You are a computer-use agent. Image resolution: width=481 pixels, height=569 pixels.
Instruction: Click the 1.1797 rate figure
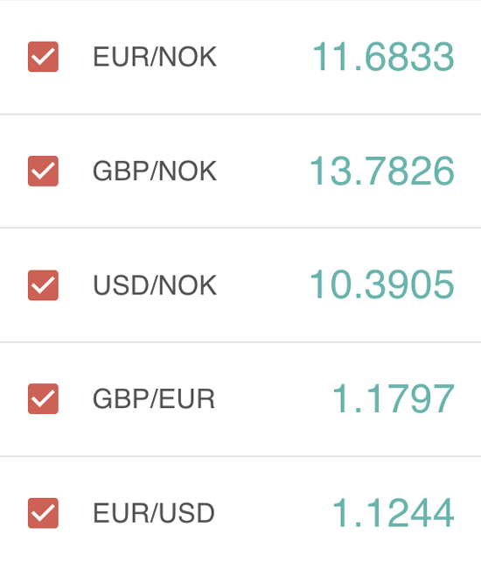[x=393, y=399]
